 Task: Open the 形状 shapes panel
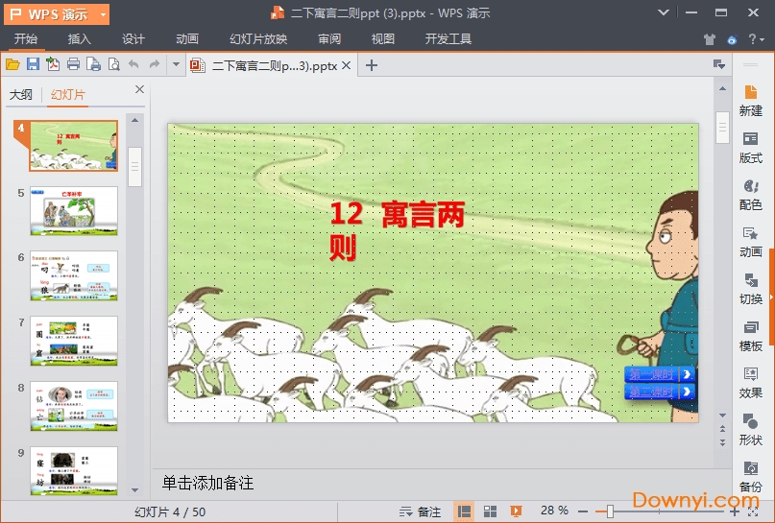750,428
